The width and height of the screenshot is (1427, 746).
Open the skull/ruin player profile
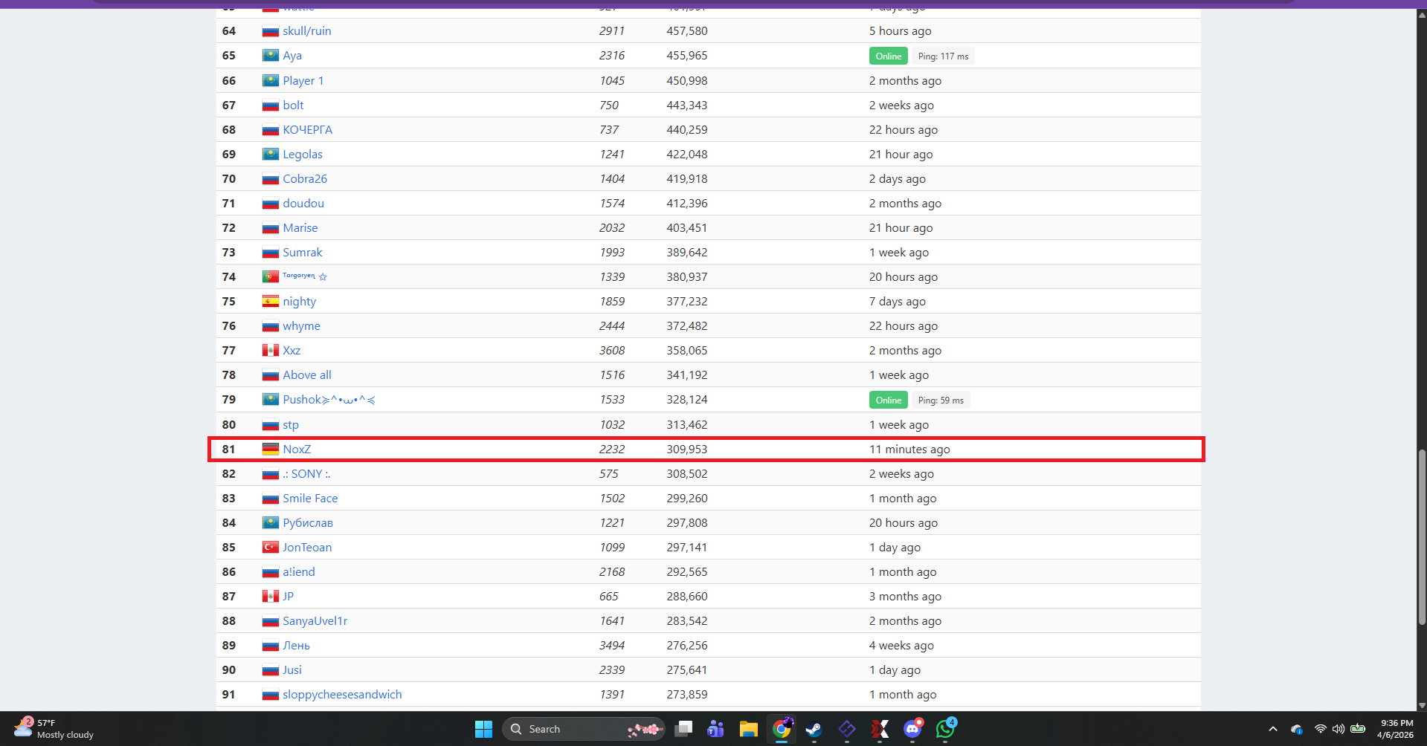[x=306, y=31]
